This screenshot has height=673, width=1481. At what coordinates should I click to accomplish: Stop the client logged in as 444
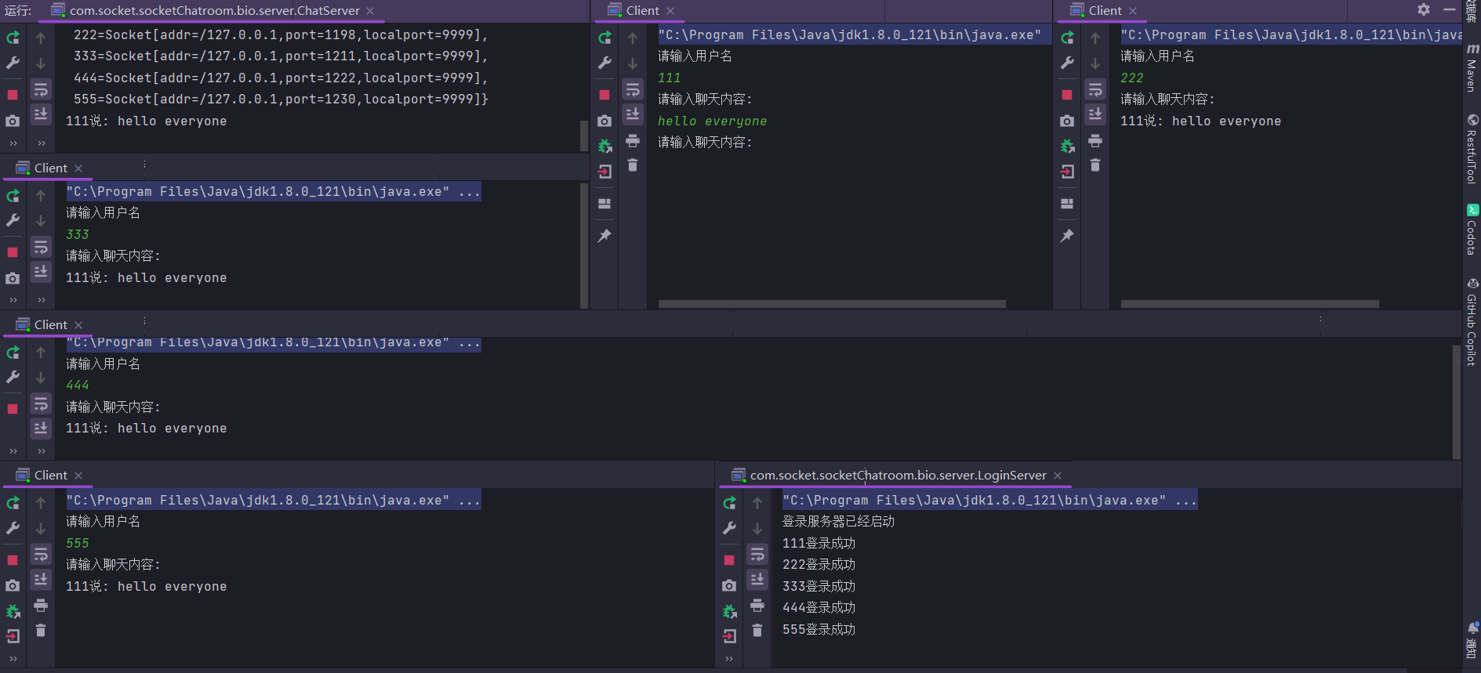tap(13, 409)
